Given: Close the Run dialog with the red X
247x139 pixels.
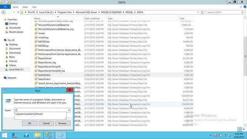Looking at the screenshot, I should click(70, 90).
